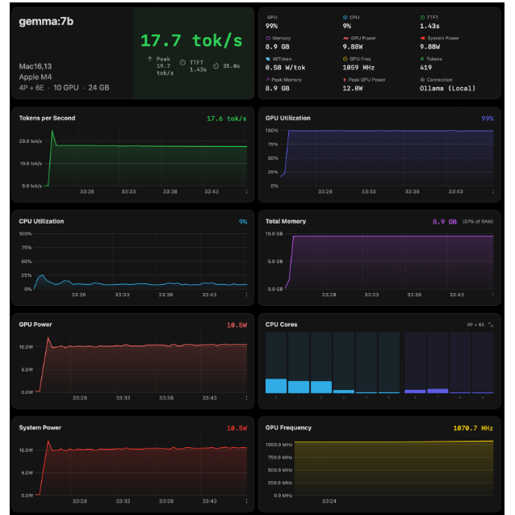Click the red GPU Power wave icon

pos(345,38)
